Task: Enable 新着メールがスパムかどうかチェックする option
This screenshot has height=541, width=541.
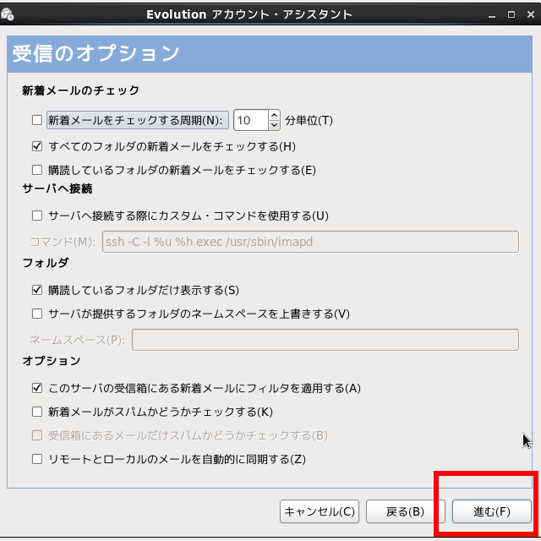Action: (36, 412)
